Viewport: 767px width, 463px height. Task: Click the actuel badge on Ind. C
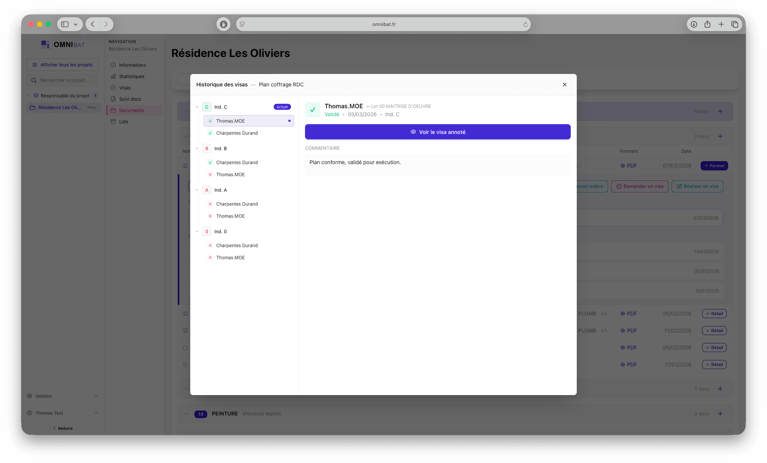pyautogui.click(x=282, y=107)
